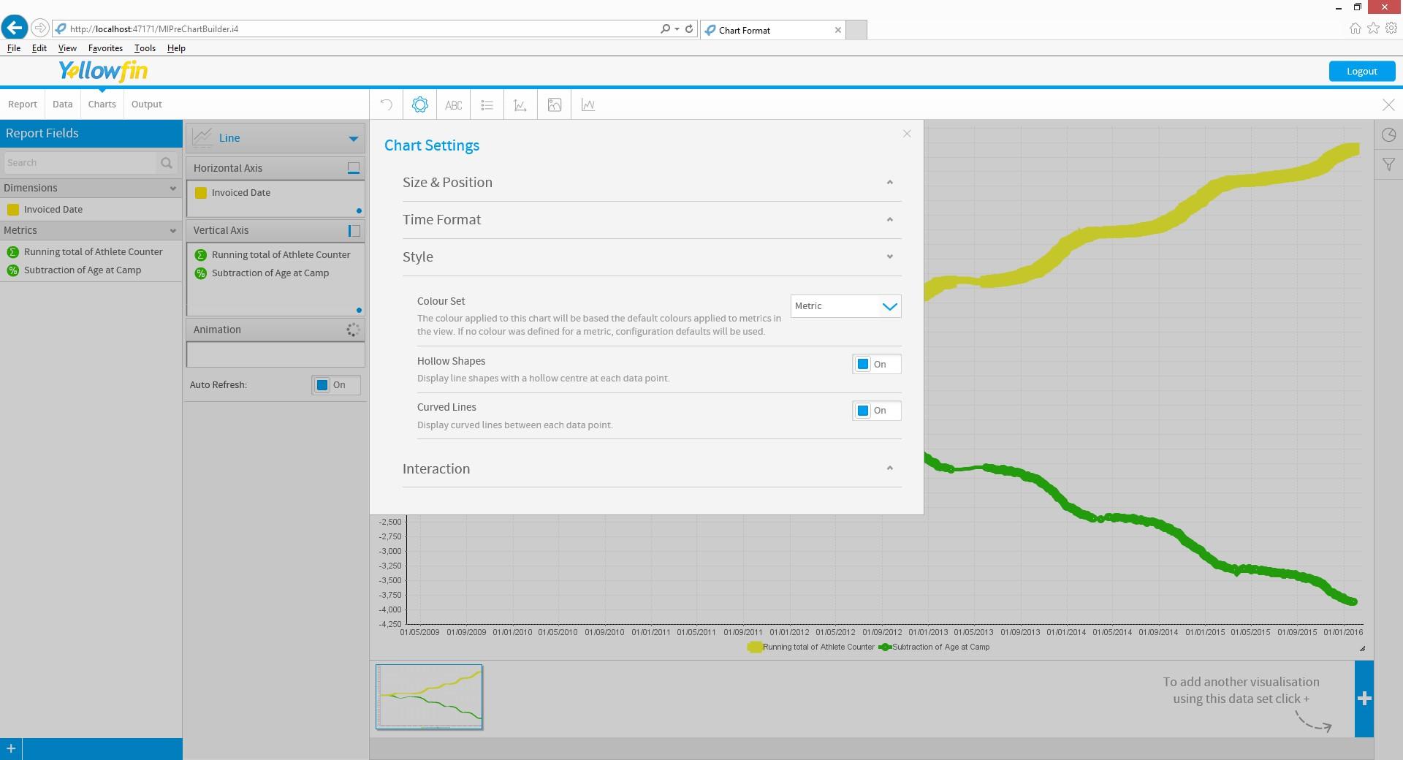Click the percent icon in the Metrics list
Screen dimensions: 1403x760
(x=12, y=270)
